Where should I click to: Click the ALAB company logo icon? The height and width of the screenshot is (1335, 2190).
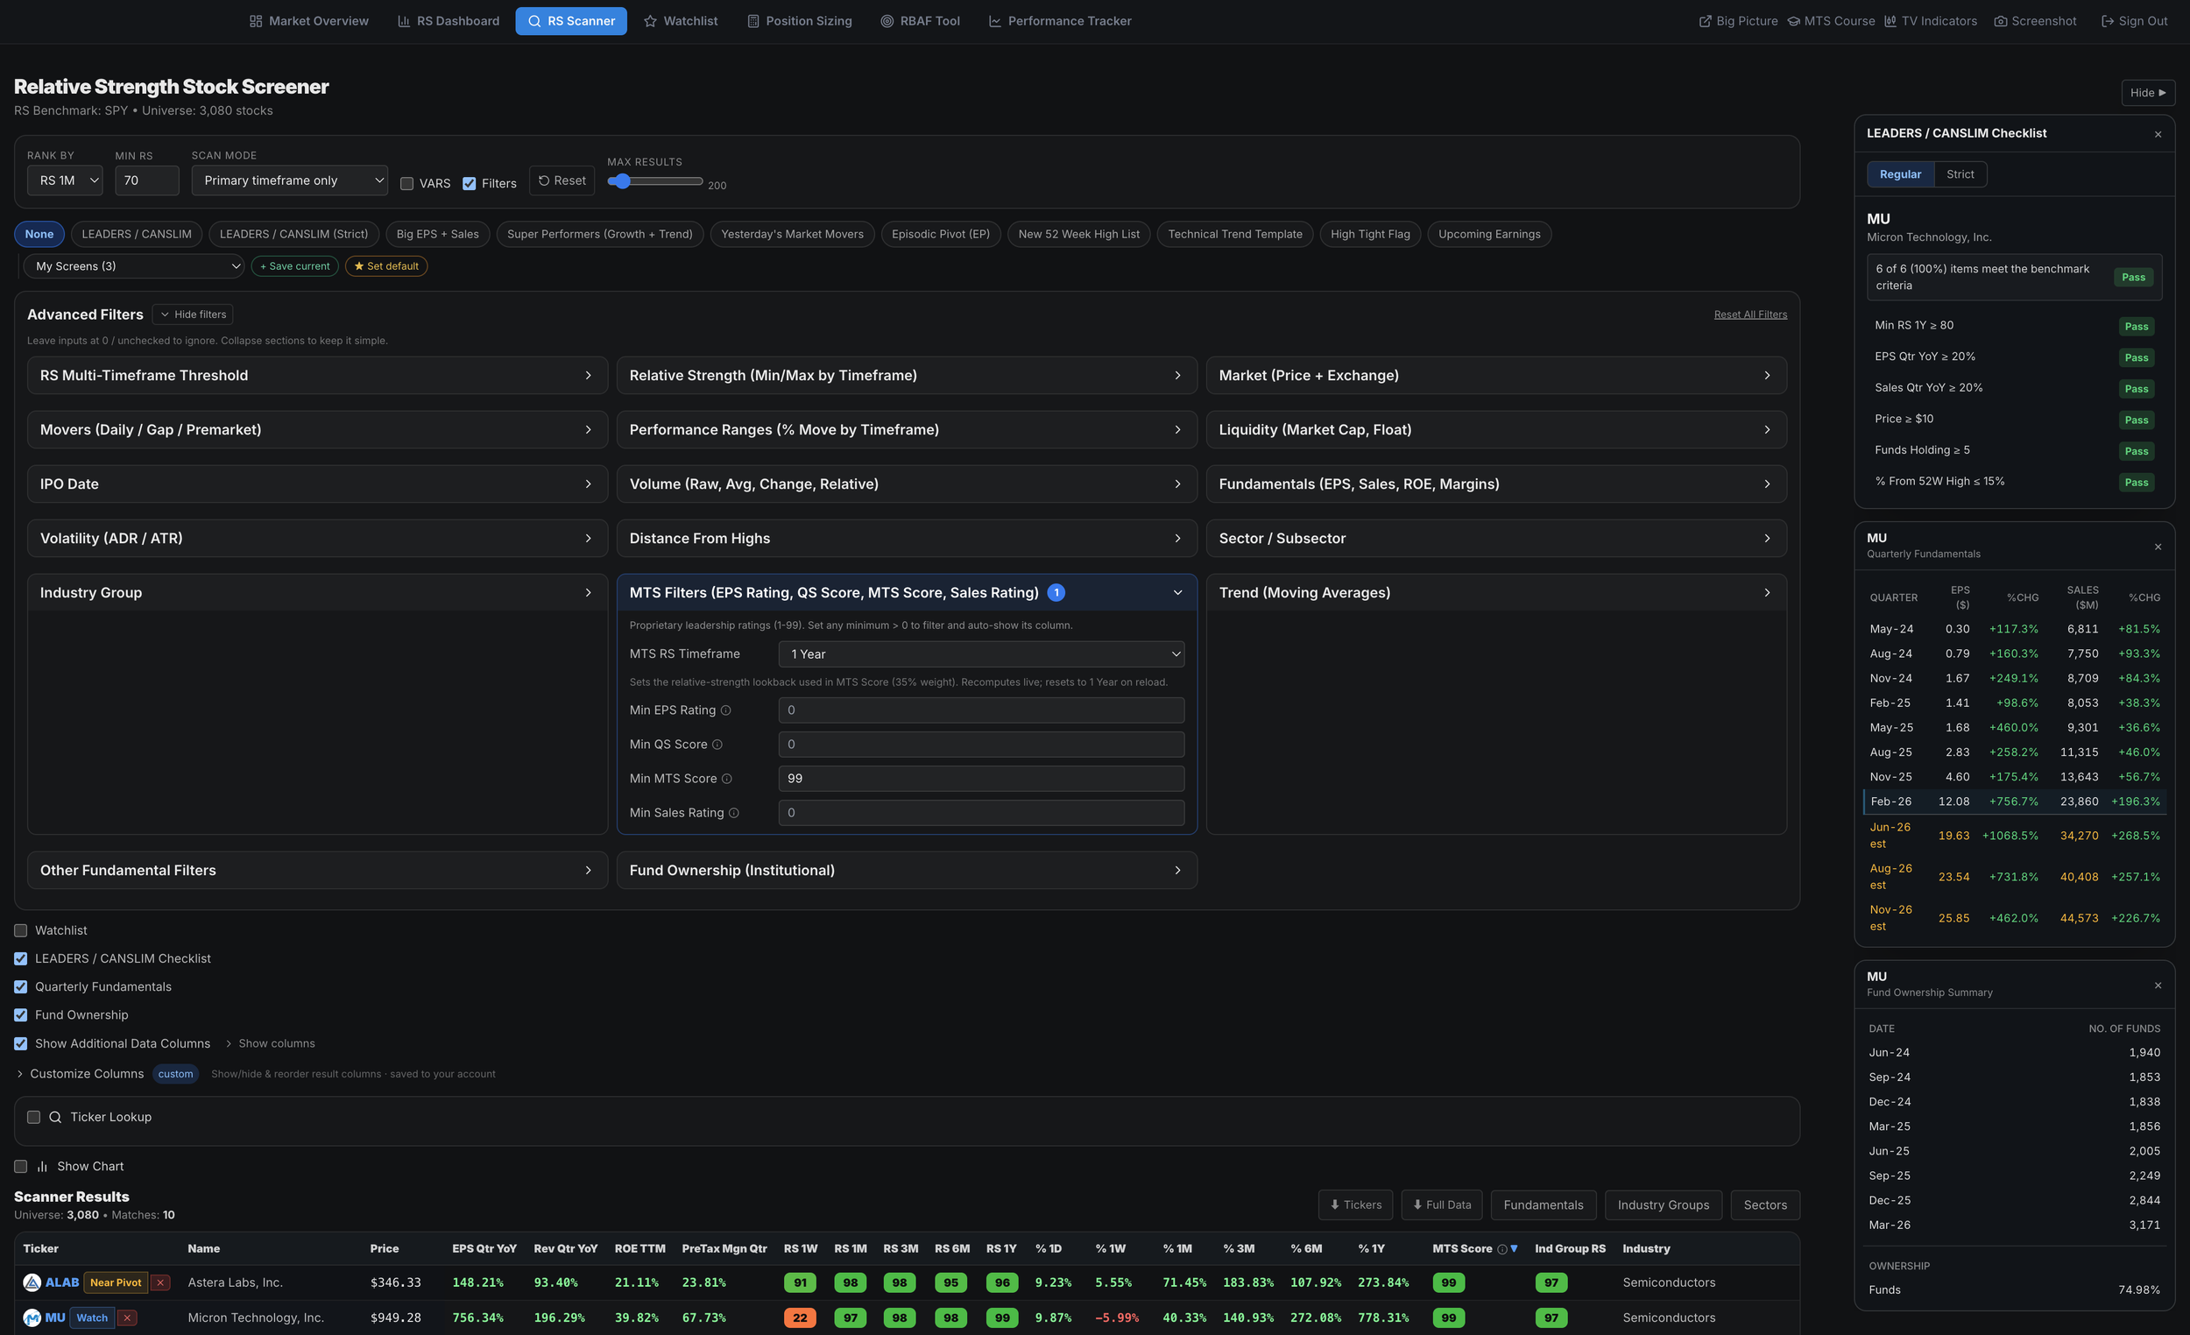pos(32,1282)
